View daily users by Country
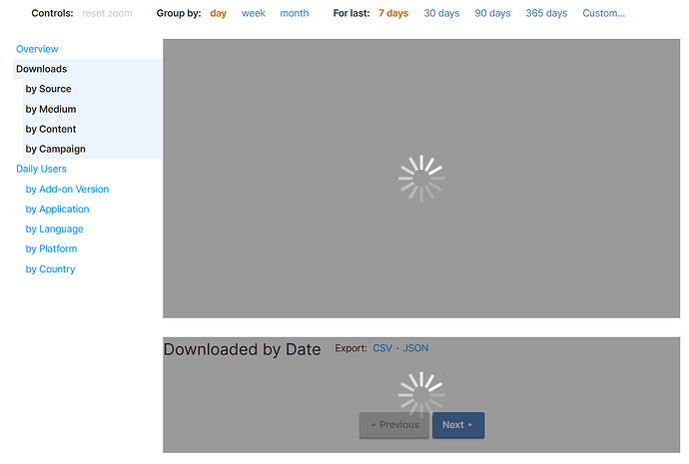The width and height of the screenshot is (689, 464). pyautogui.click(x=50, y=269)
